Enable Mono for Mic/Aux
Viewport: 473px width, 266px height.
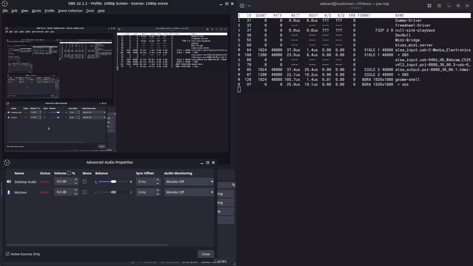click(85, 192)
